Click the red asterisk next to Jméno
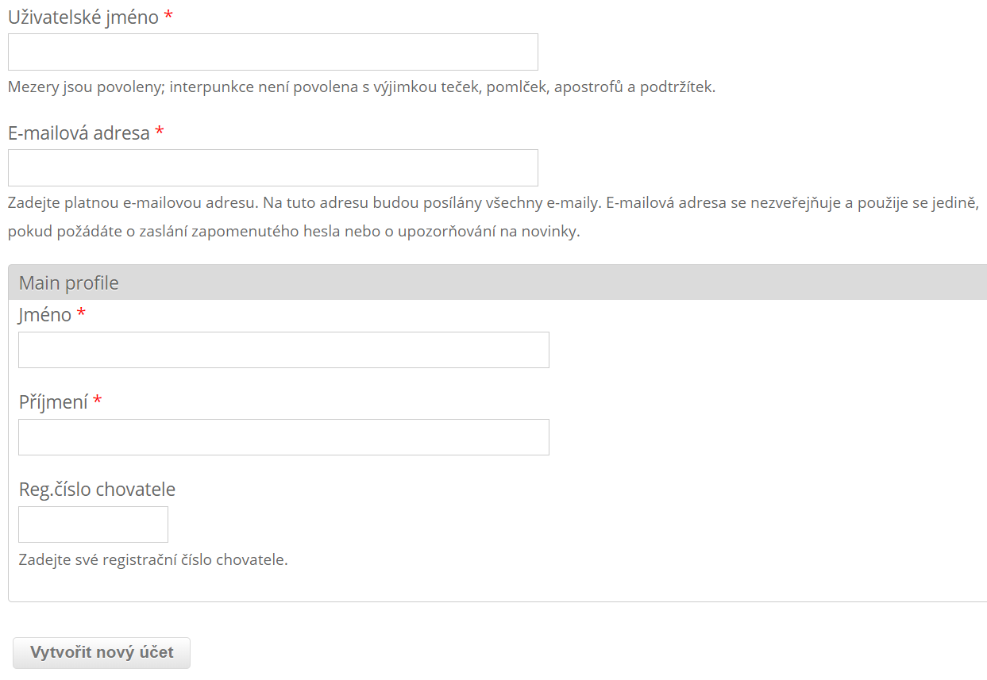 (x=81, y=315)
